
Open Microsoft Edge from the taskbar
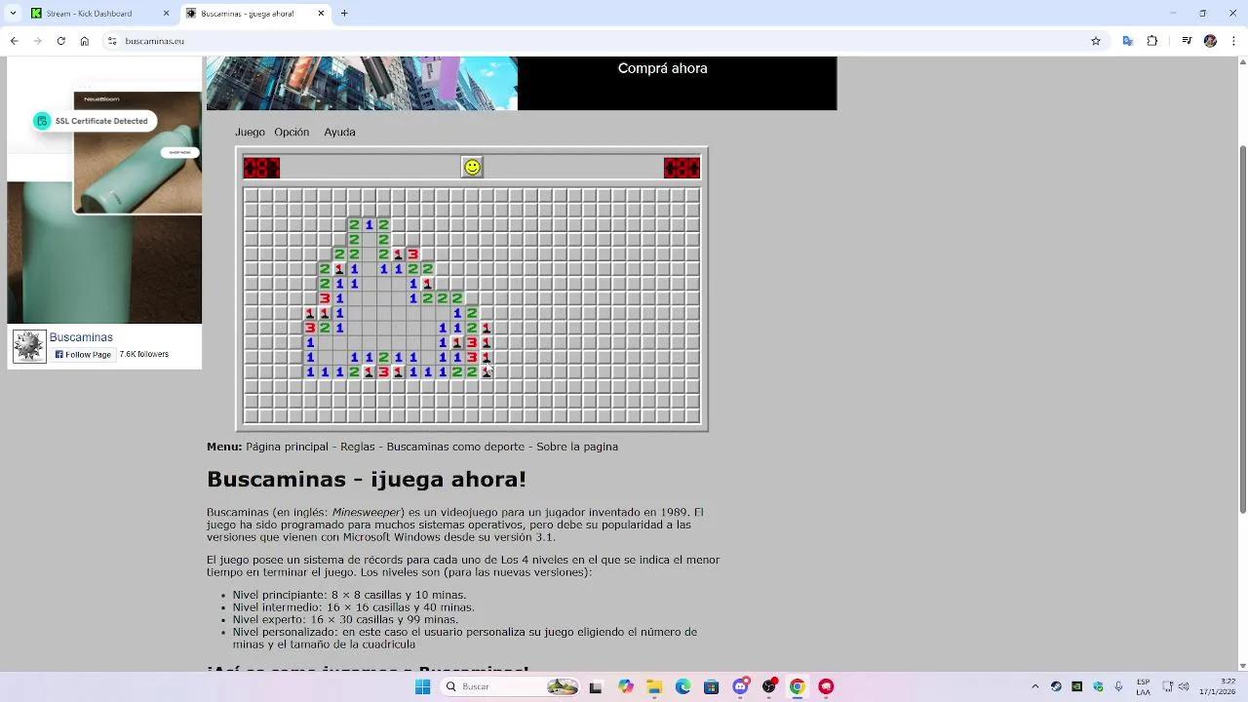(x=682, y=686)
